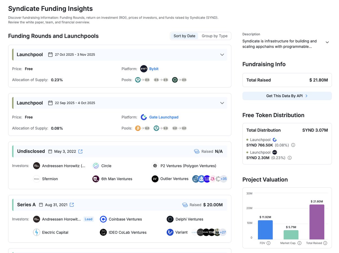
Task: Open Andreessen Horowitz investor in Undisclosed round
Action: 64,166
